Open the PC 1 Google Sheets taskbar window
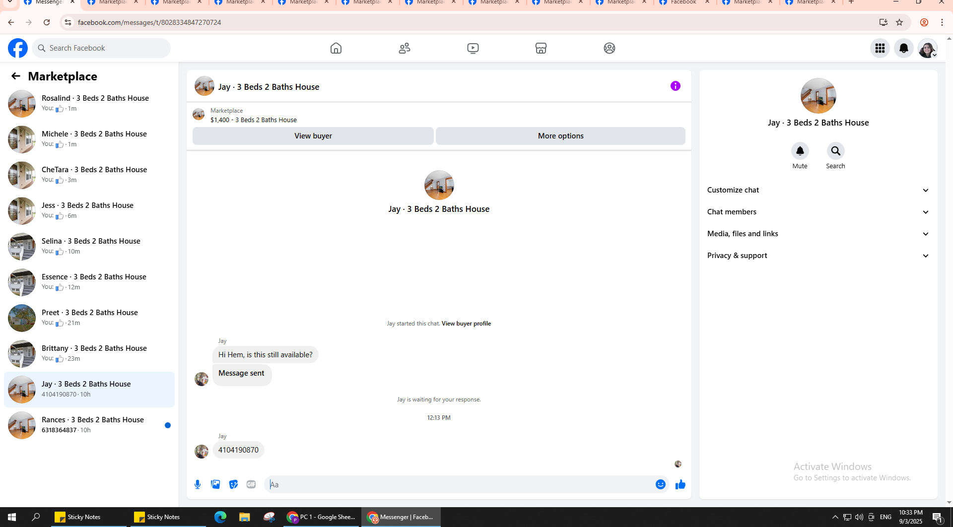This screenshot has width=953, height=527. [x=322, y=517]
